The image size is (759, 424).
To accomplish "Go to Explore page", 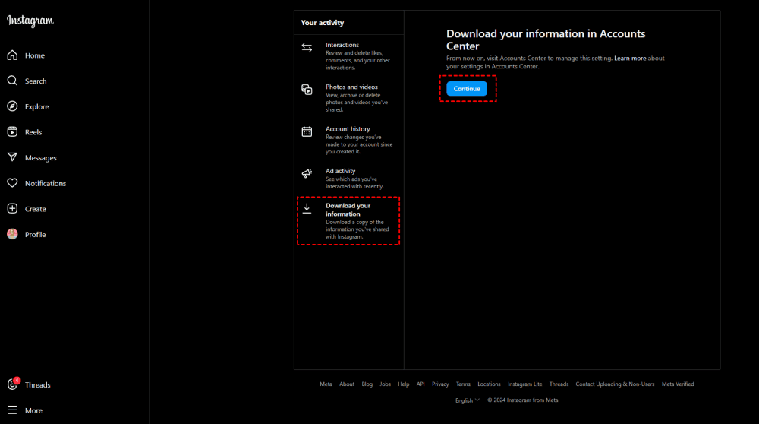I will [x=36, y=106].
